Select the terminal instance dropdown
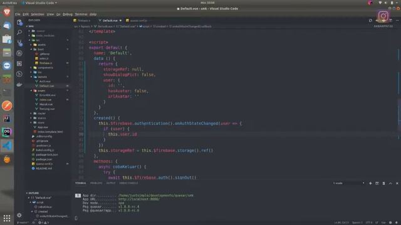The height and width of the screenshot is (225, 401). click(x=348, y=183)
